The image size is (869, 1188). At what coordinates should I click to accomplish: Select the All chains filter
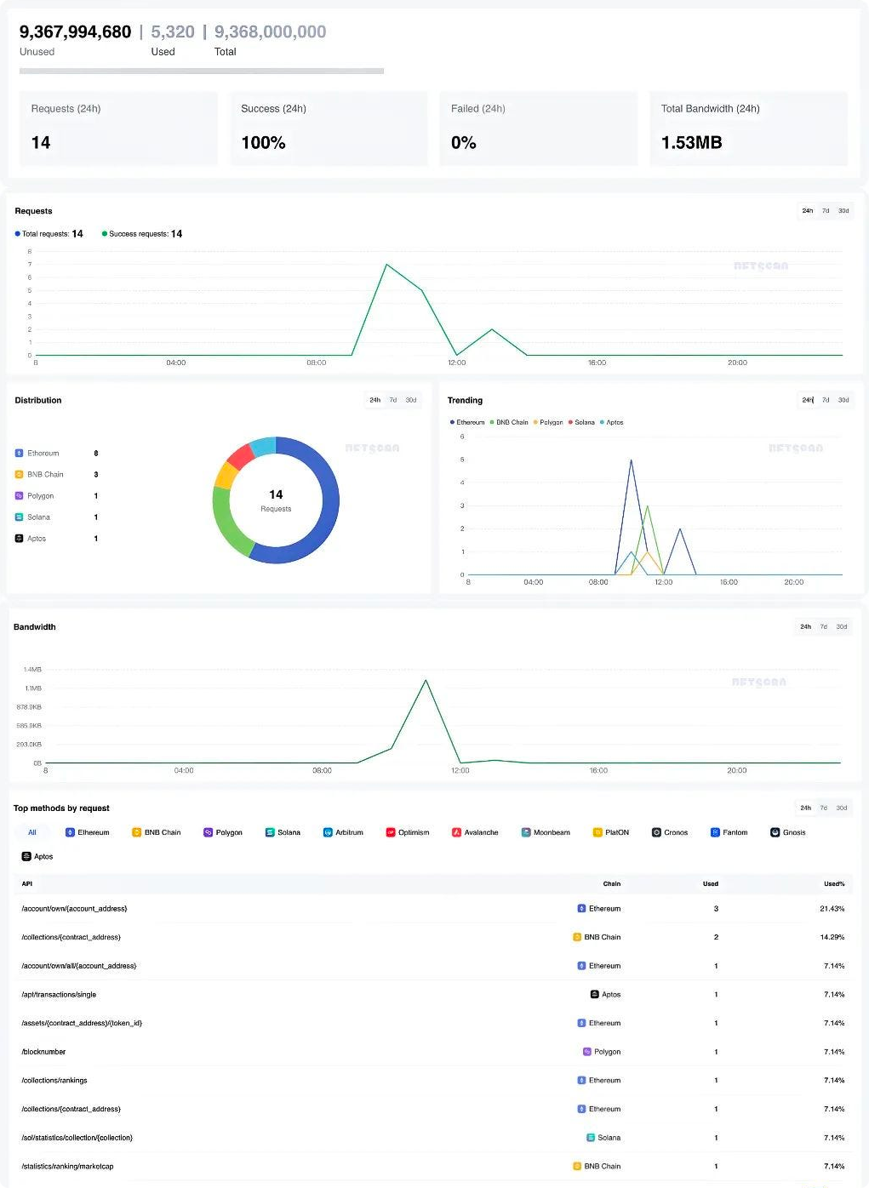(32, 832)
